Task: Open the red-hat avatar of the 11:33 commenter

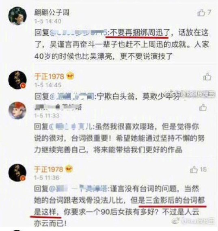Action: coord(17,110)
